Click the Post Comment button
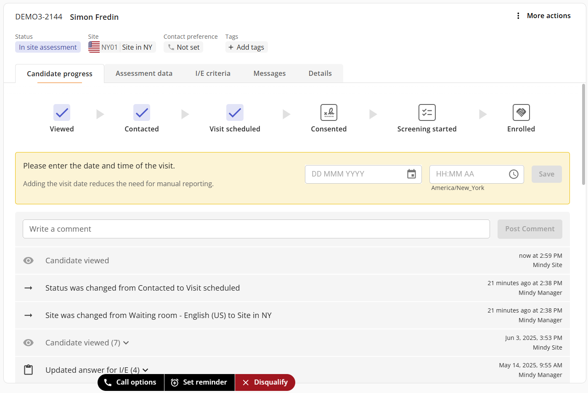This screenshot has width=588, height=393. click(x=530, y=229)
